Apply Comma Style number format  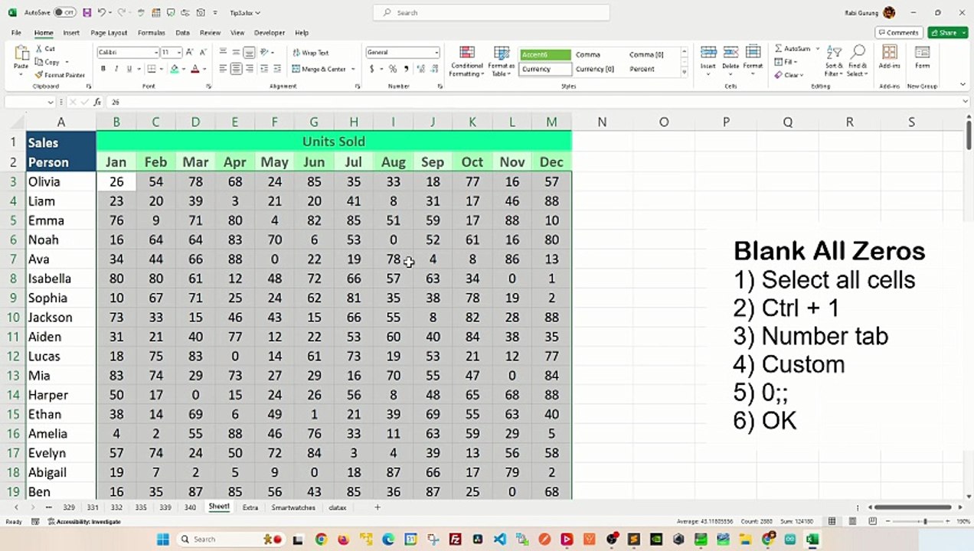coord(406,69)
